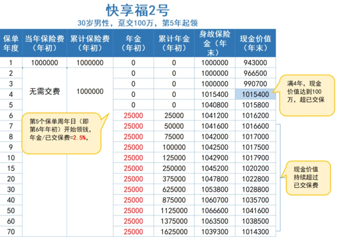Select the title 快享福2号
The image size is (339, 237).
pyautogui.click(x=138, y=10)
